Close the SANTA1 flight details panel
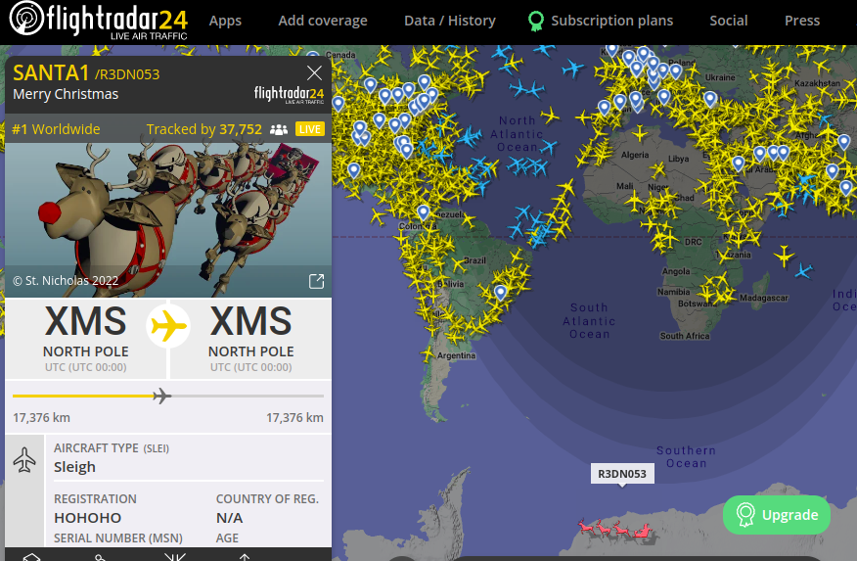This screenshot has height=561, width=857. tap(314, 72)
